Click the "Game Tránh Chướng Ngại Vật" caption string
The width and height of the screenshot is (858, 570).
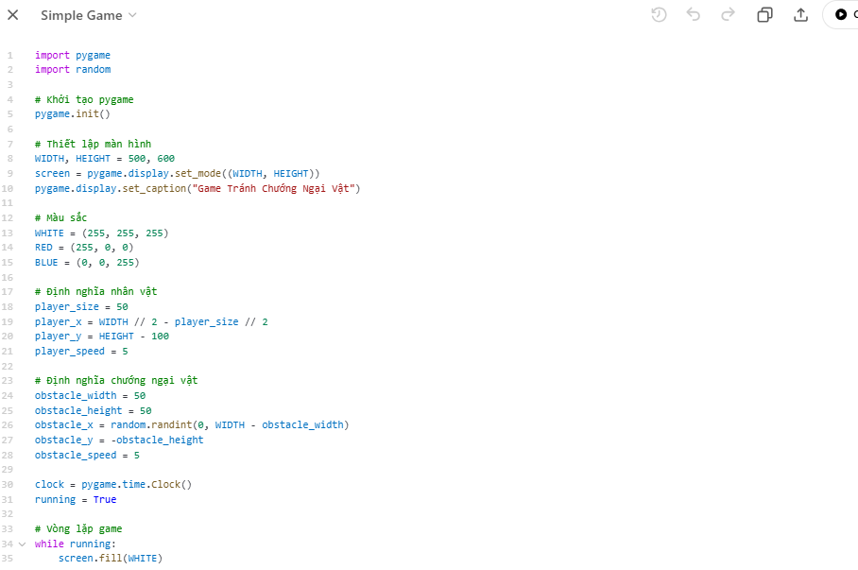[272, 188]
